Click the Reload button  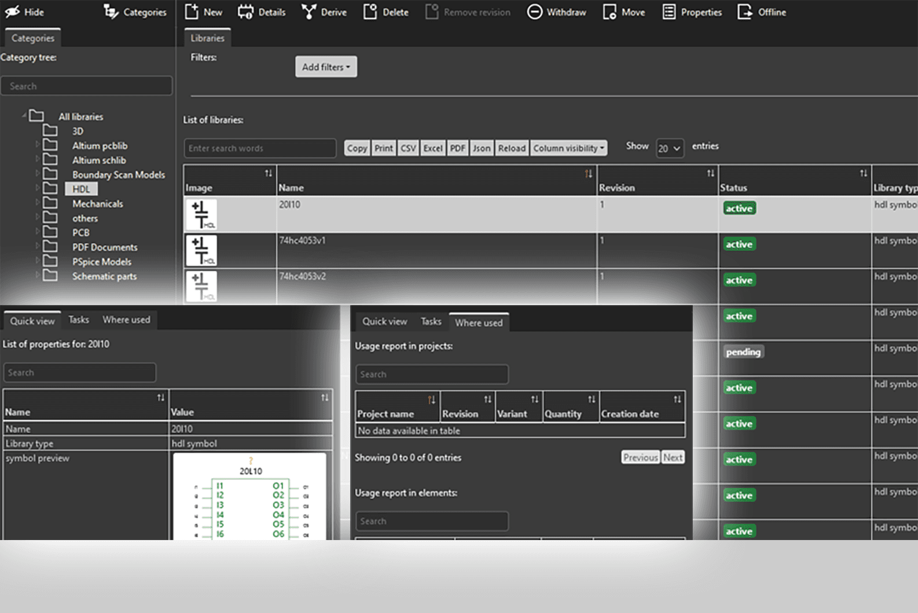pyautogui.click(x=512, y=148)
